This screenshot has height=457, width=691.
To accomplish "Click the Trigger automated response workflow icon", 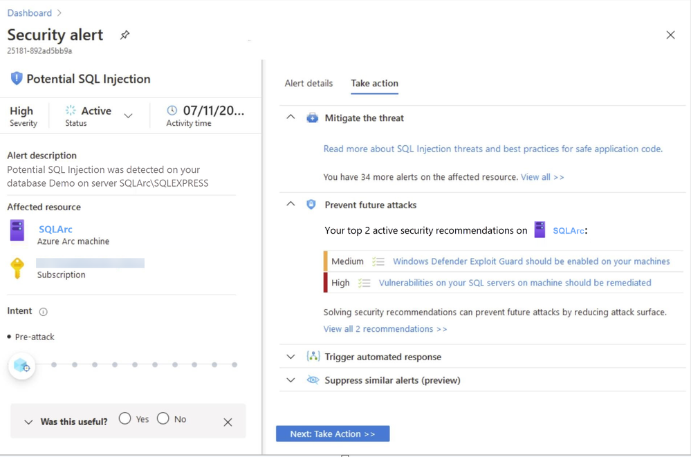I will [313, 356].
